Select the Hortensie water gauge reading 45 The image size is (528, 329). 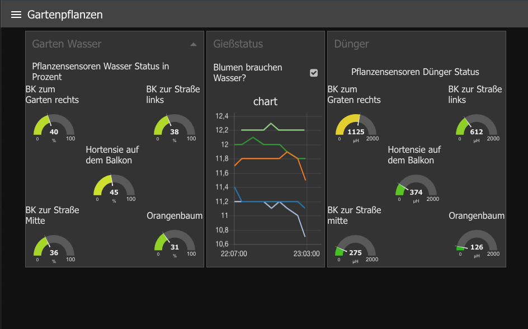(x=114, y=188)
